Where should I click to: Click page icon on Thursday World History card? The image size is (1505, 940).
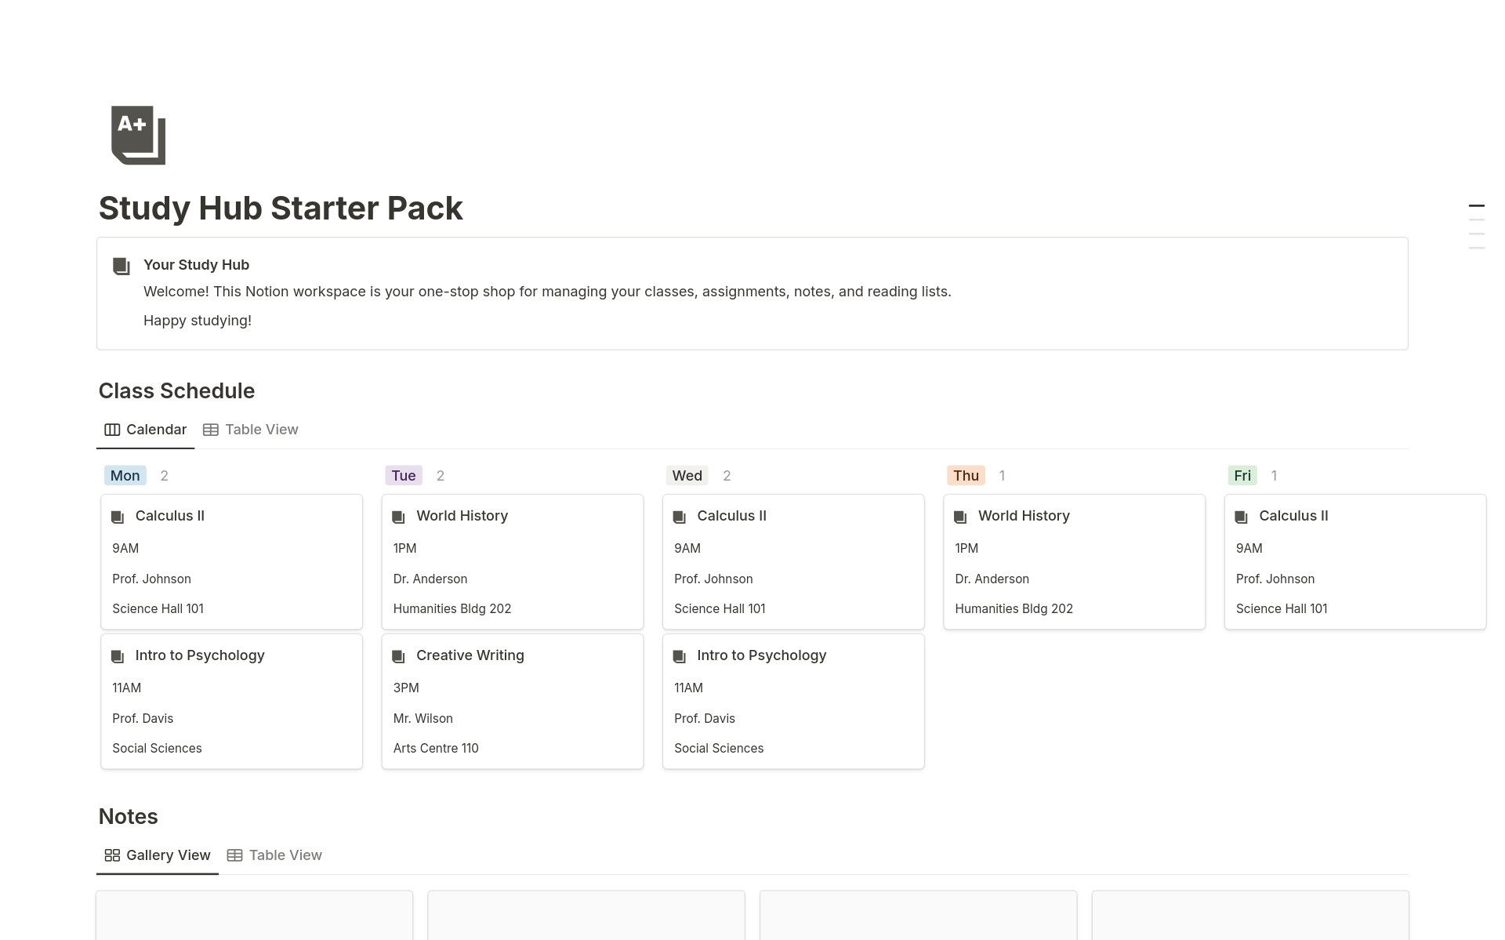pyautogui.click(x=960, y=517)
